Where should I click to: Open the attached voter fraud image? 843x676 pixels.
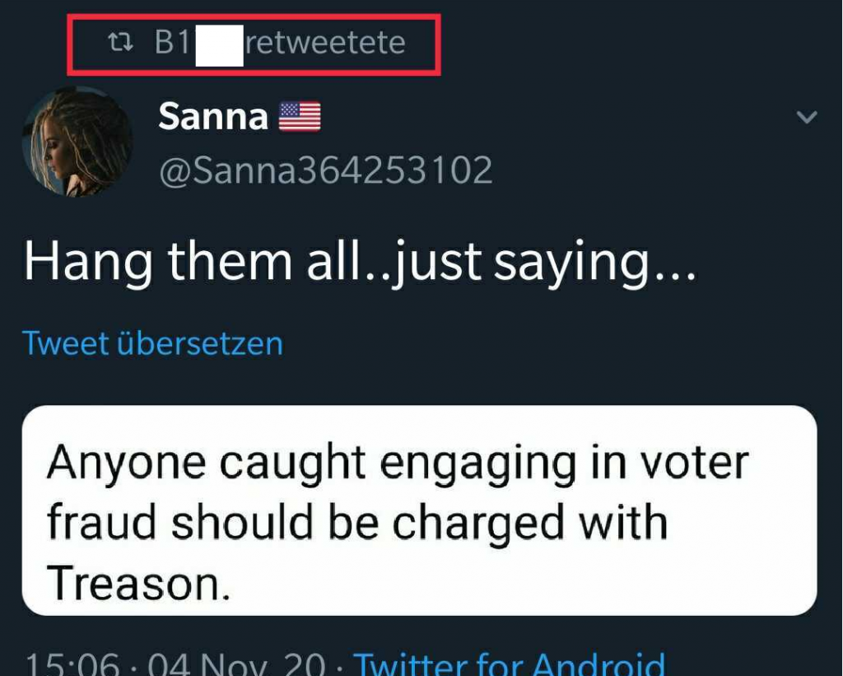coord(419,510)
